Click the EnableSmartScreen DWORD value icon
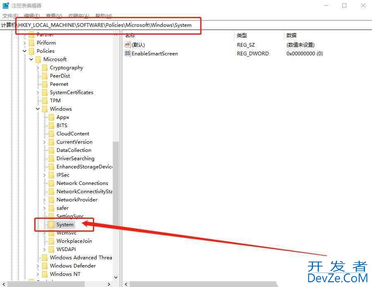Viewport: 372px width, 287px height. tap(128, 53)
